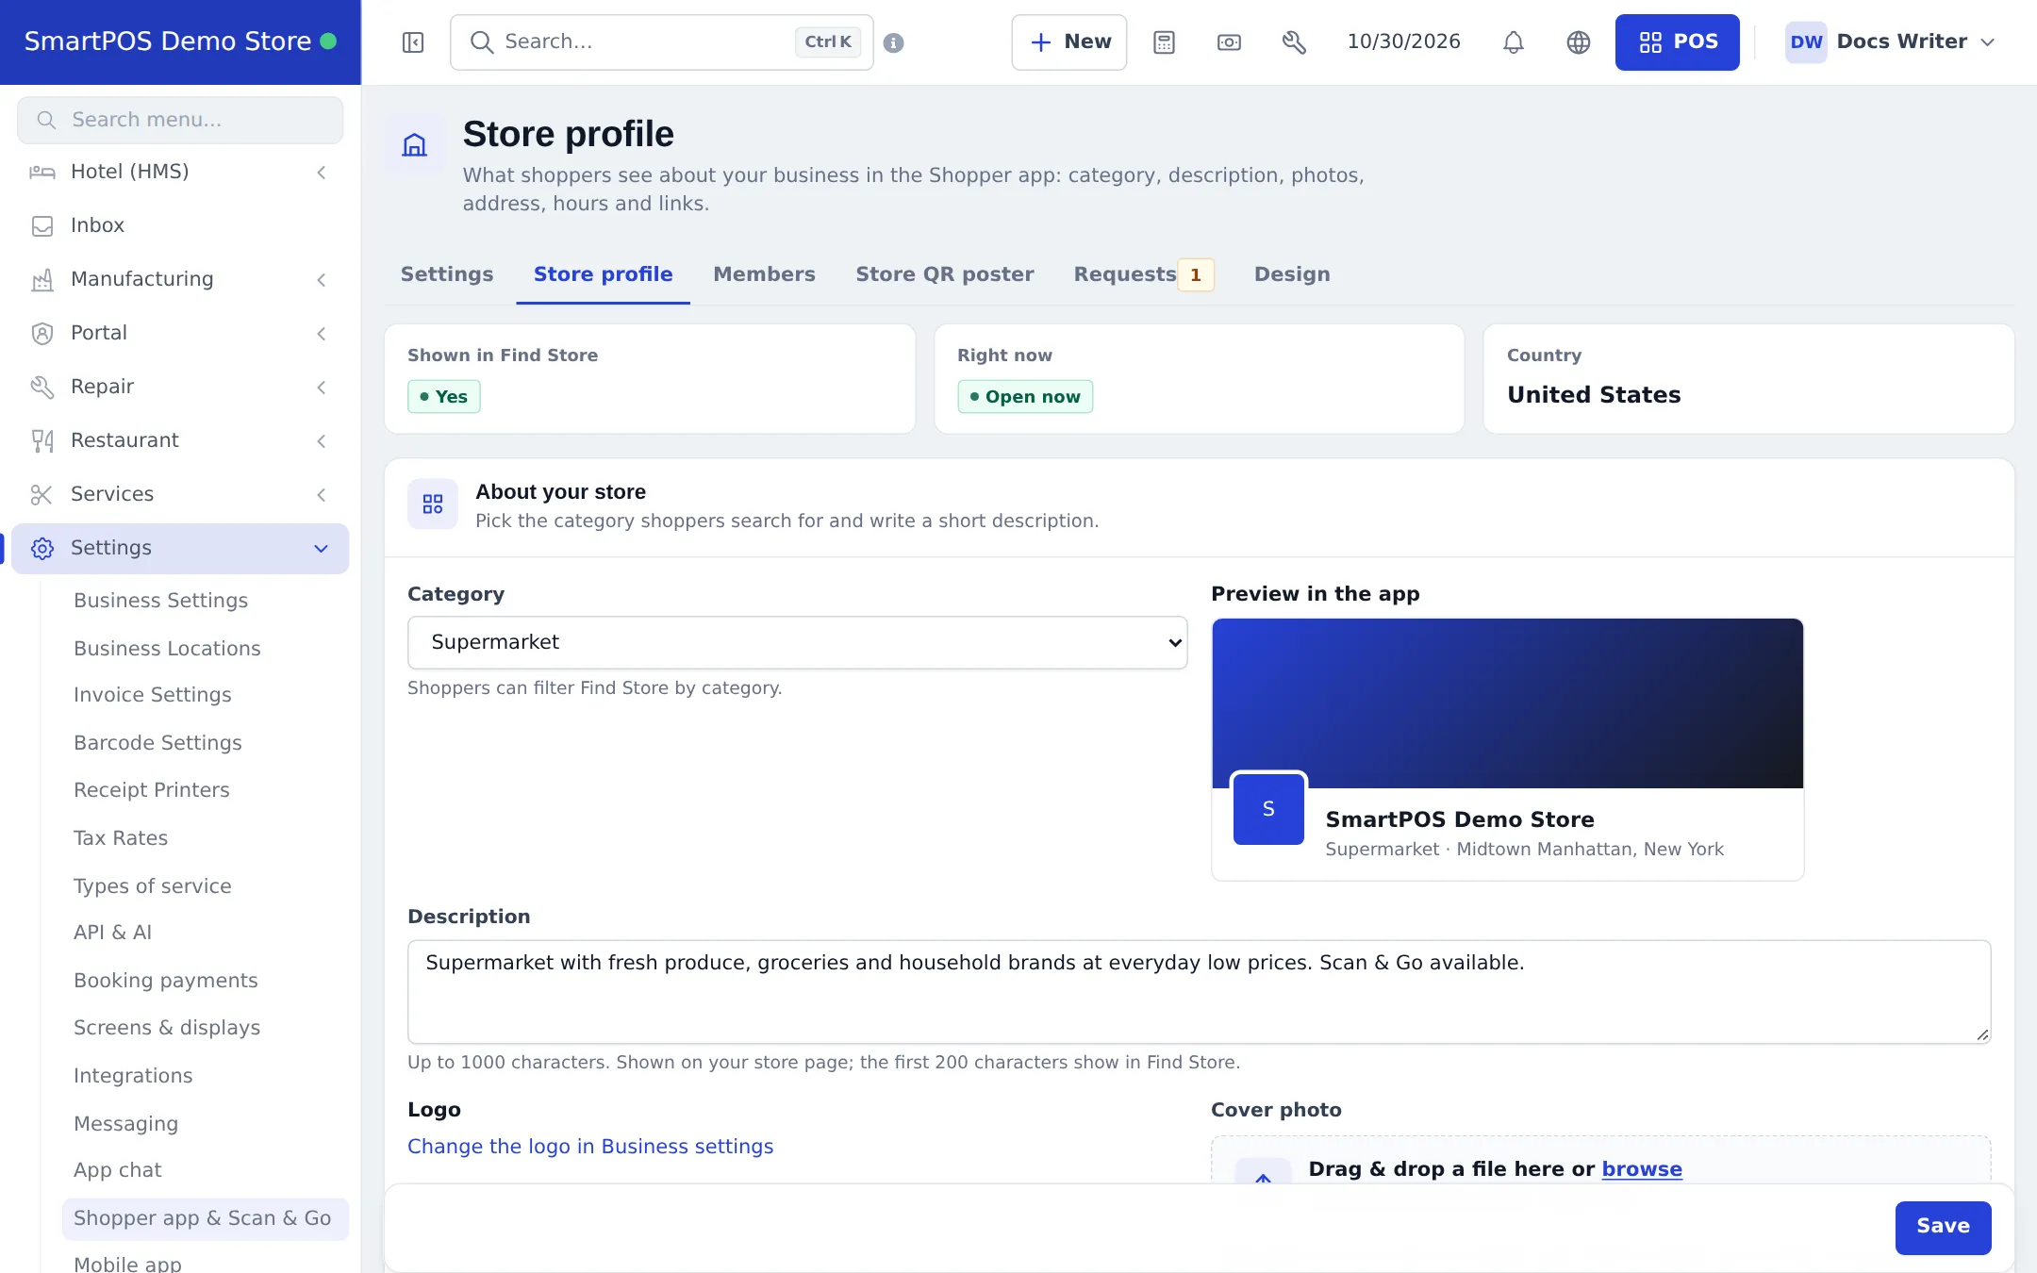This screenshot has height=1273, width=2037.
Task: Click Change the logo in Business settings
Action: click(x=590, y=1147)
